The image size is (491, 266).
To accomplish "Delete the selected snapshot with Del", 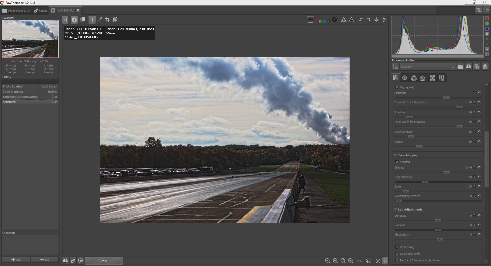I will click(45, 260).
